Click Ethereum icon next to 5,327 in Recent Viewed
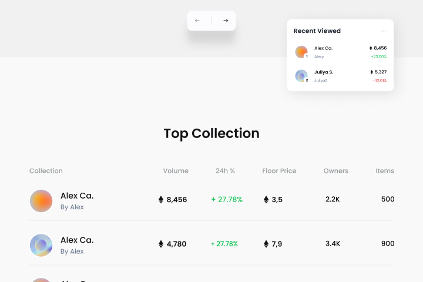The image size is (423, 282). pyautogui.click(x=371, y=72)
